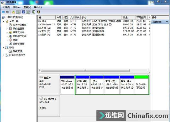Select the Windows partition dark blue bar
Screen dimensions: 170x122
click(x=67, y=77)
